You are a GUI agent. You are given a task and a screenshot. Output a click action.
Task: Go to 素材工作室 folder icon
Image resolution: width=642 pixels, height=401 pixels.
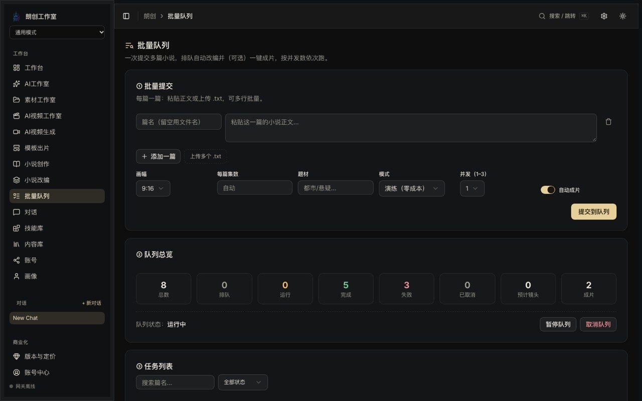[17, 100]
